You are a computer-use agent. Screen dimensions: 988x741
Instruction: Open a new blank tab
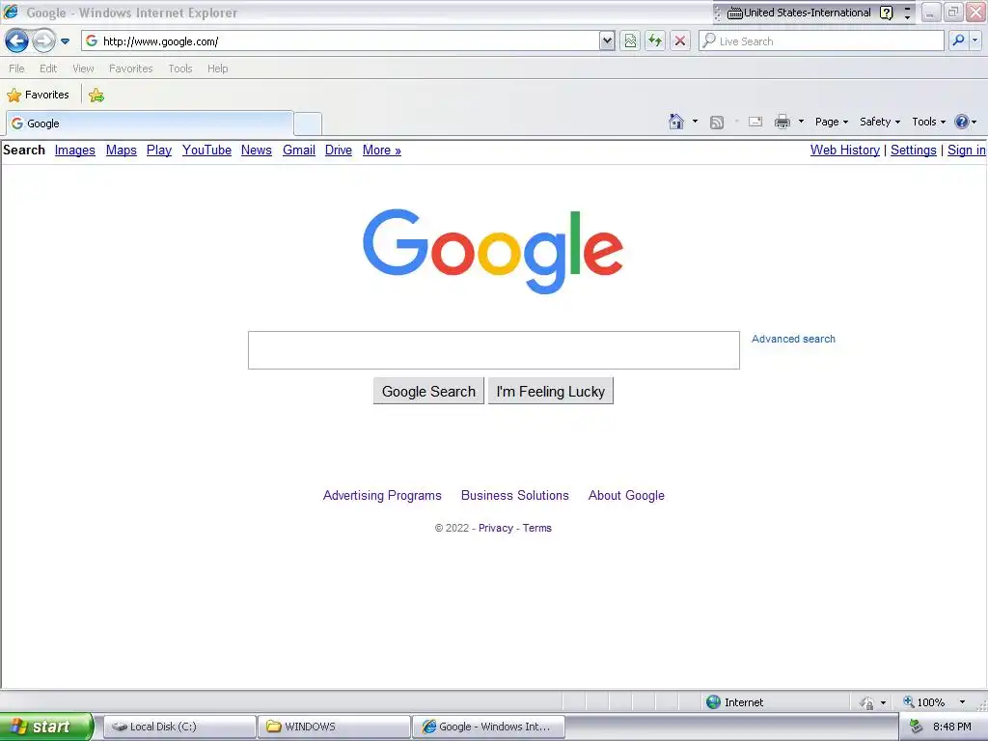pos(308,124)
